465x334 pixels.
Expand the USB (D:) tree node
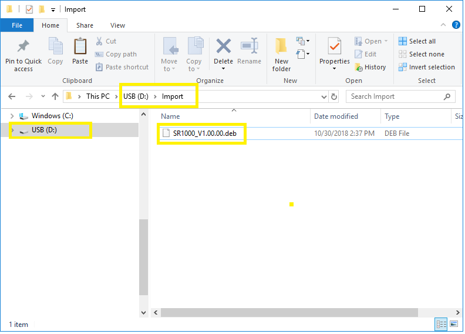[13, 130]
